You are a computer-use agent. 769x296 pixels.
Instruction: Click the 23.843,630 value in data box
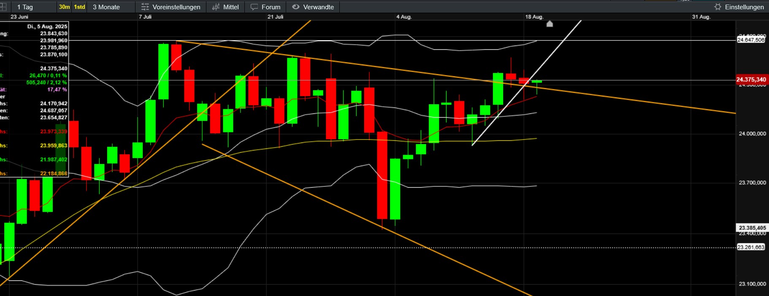click(x=54, y=33)
